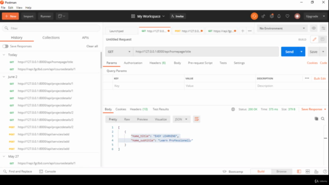
Task: Select Browse mode in status bar
Action: click(x=281, y=171)
